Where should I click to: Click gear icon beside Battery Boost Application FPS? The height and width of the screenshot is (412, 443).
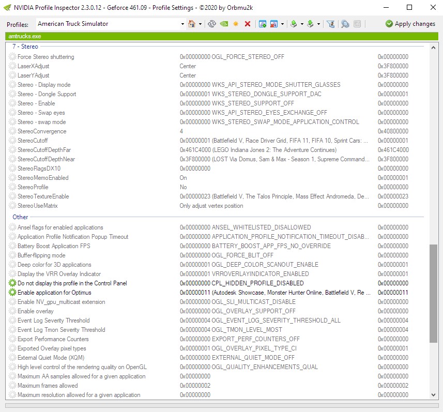(x=12, y=246)
